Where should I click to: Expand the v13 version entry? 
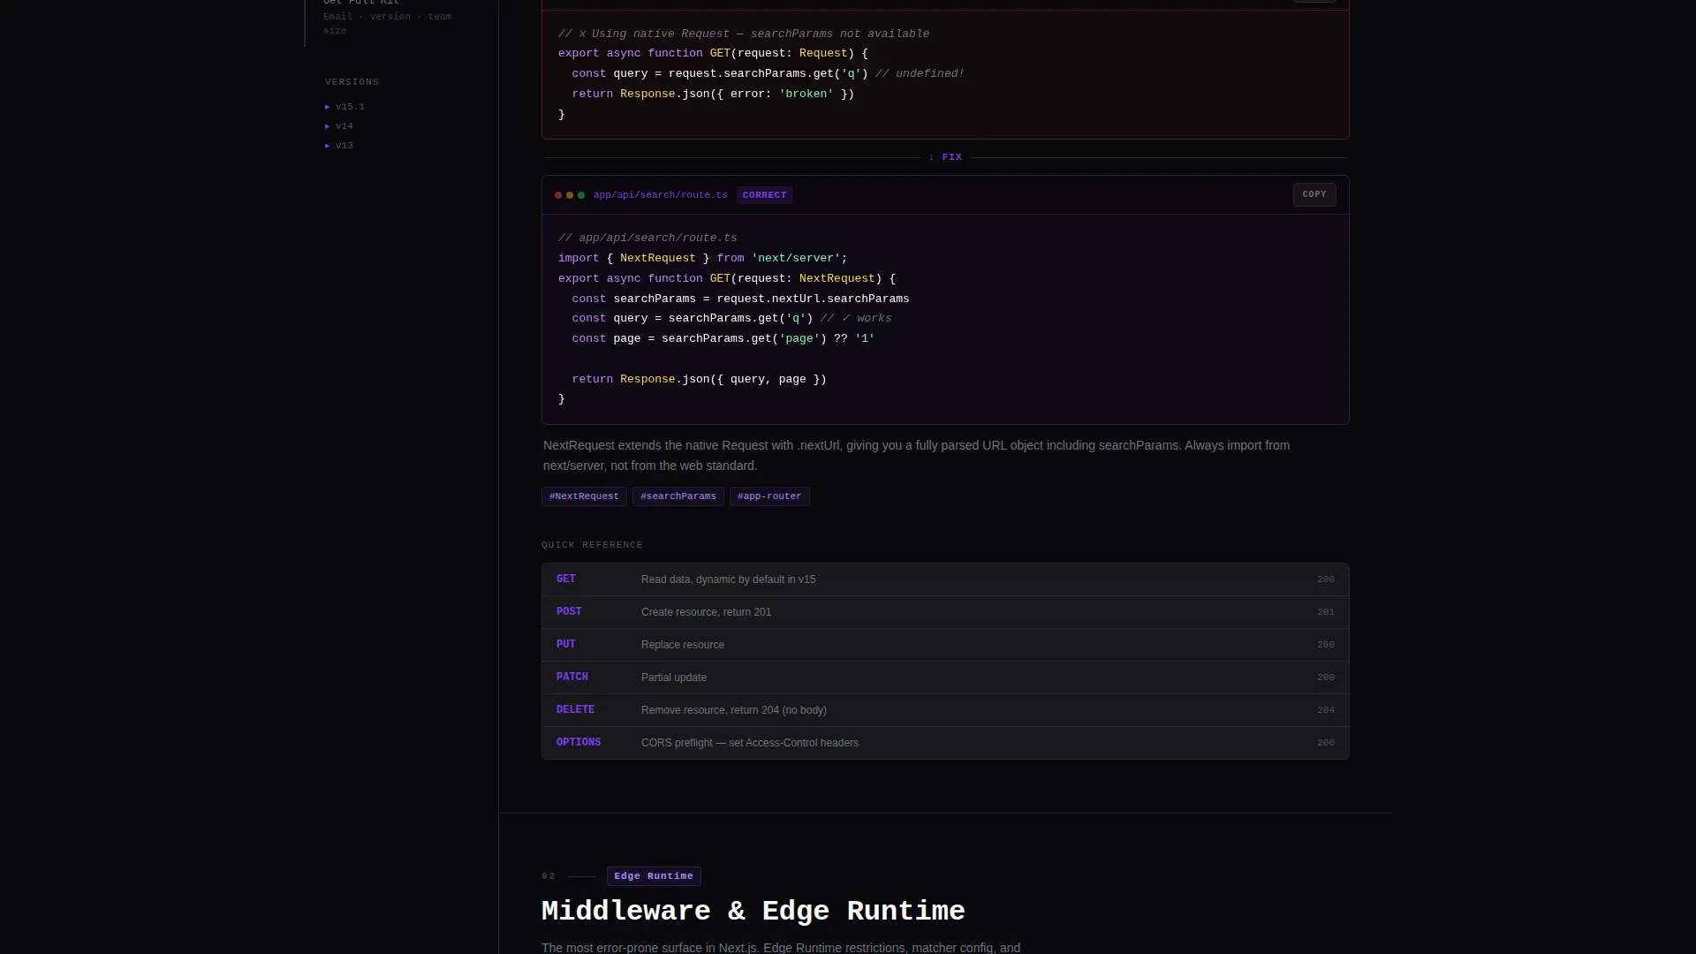pos(339,146)
